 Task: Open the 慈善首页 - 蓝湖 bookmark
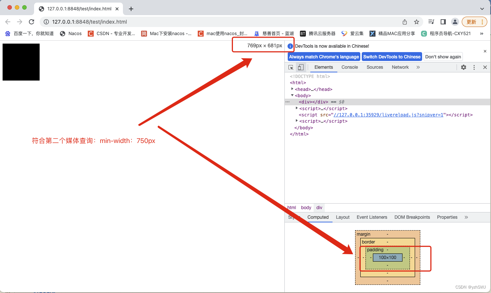[274, 33]
